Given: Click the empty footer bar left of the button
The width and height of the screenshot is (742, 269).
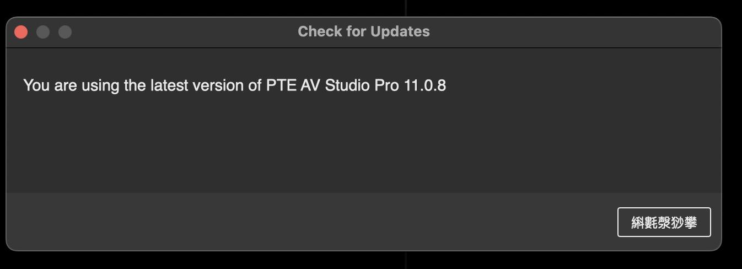Looking at the screenshot, I should 309,222.
